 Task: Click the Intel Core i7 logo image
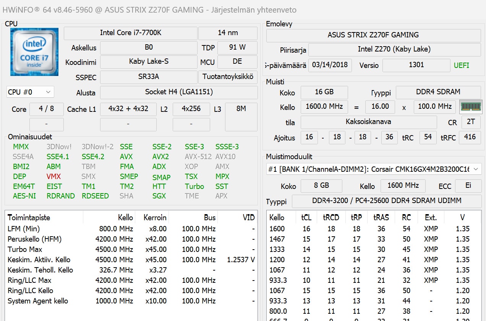click(x=34, y=52)
